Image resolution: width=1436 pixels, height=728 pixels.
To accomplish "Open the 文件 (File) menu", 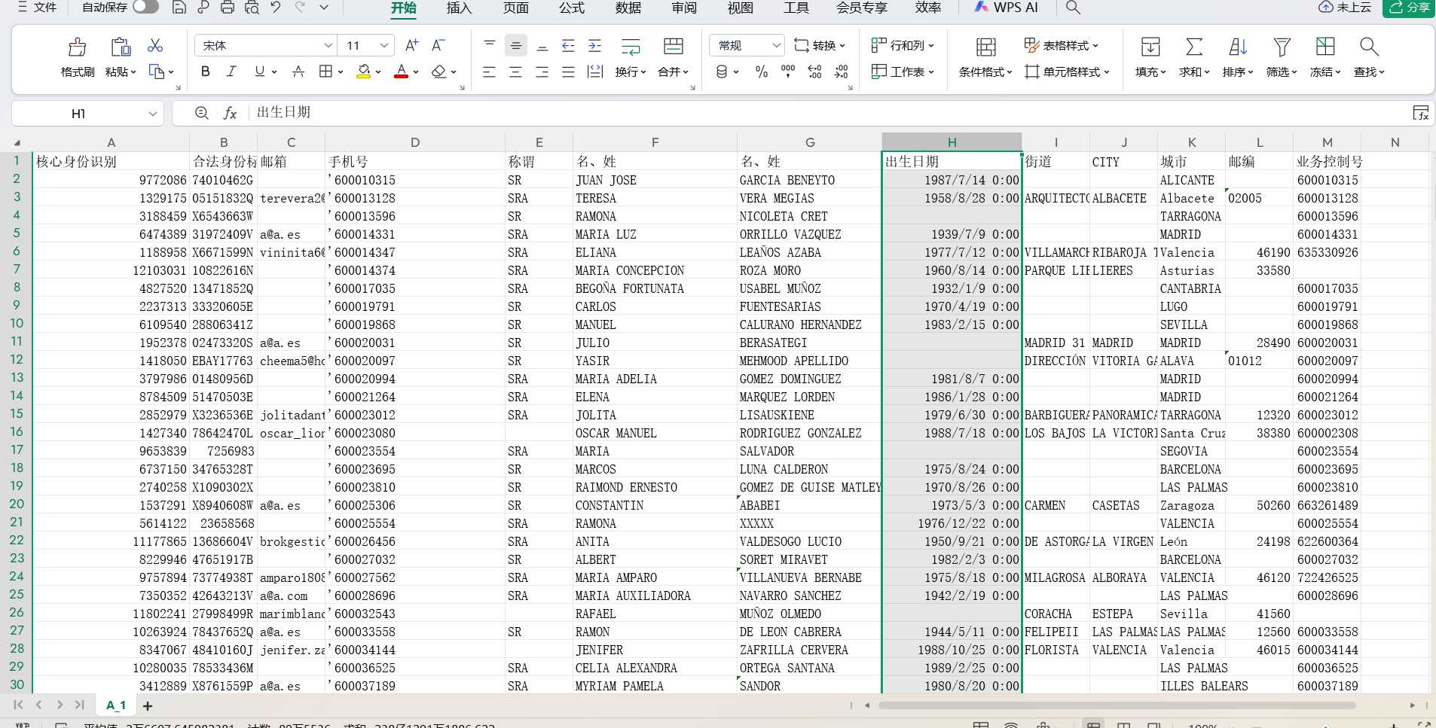I will (38, 8).
